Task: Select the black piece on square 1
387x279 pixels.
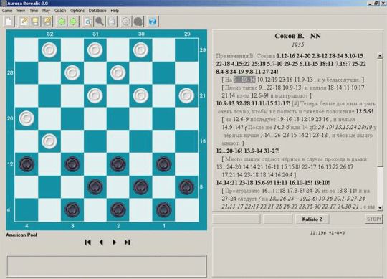Action: (x=163, y=209)
